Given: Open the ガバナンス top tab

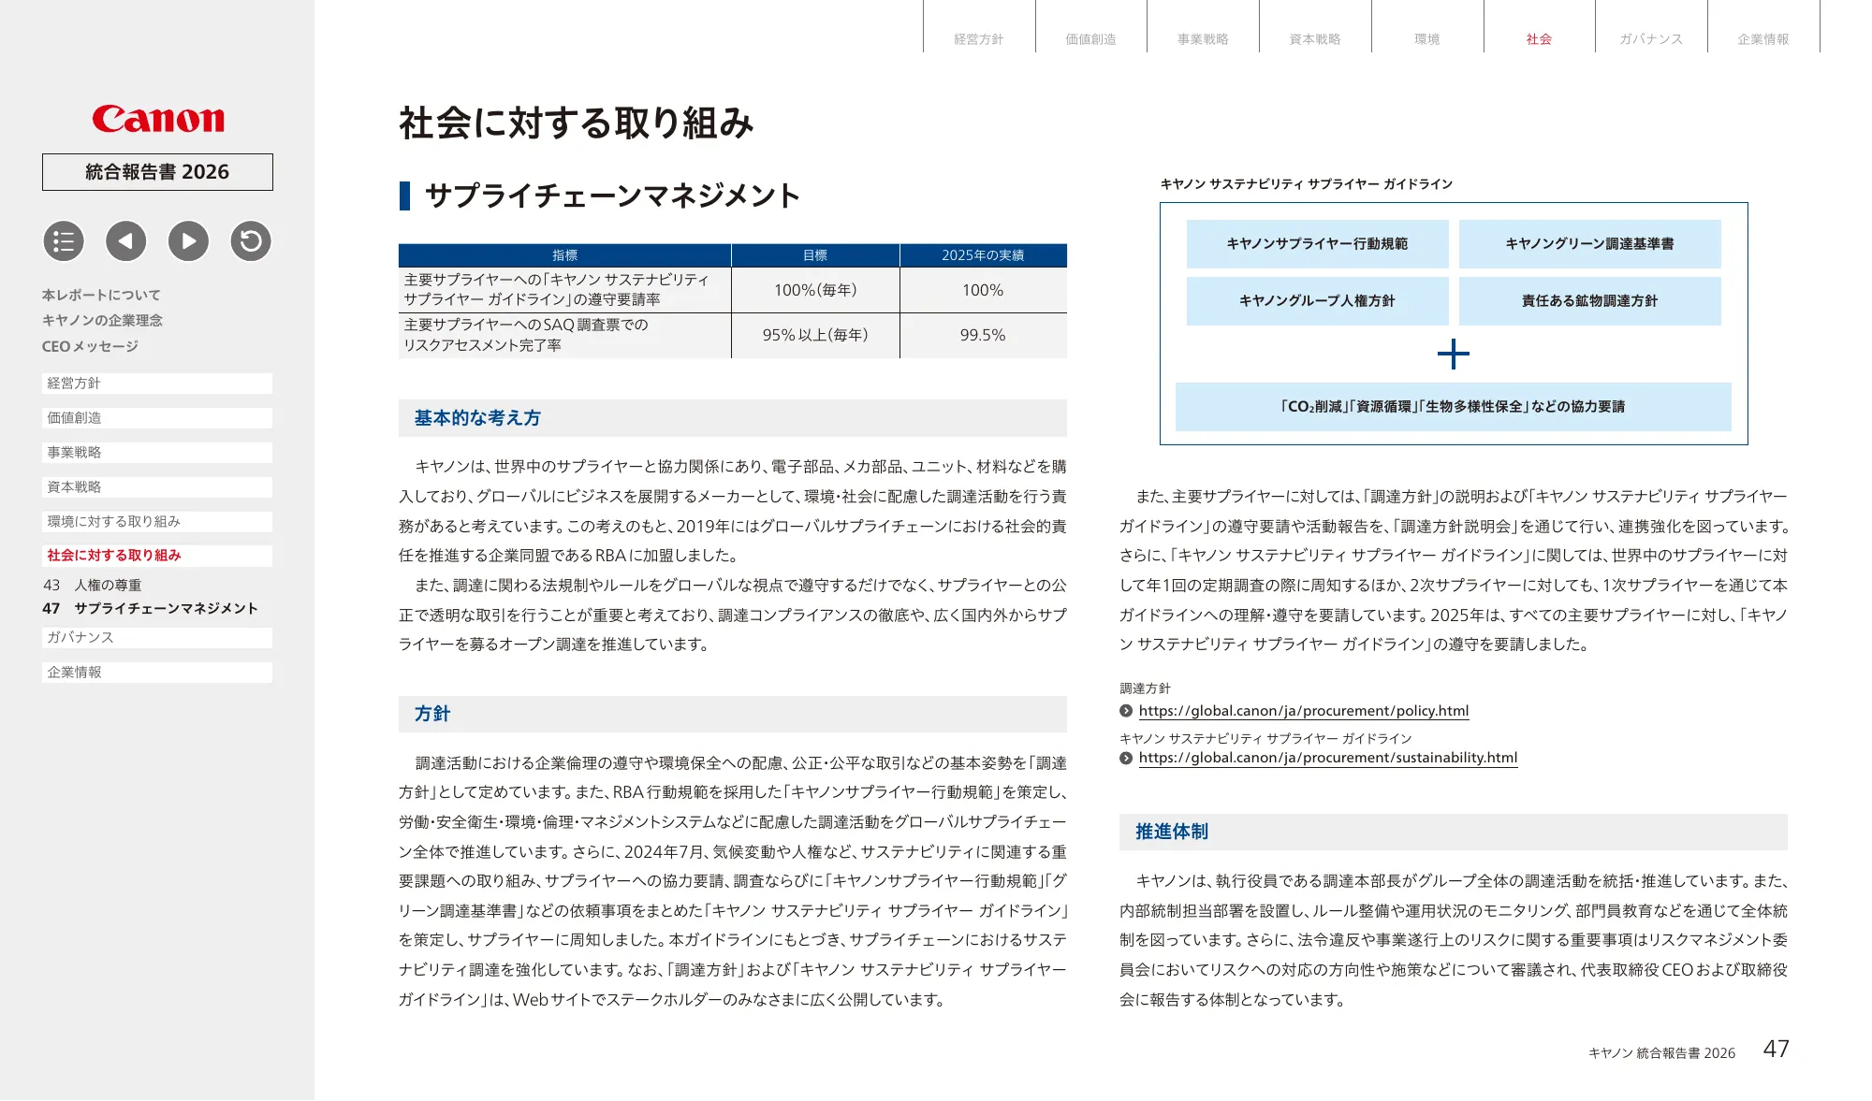Looking at the screenshot, I should point(1651,38).
